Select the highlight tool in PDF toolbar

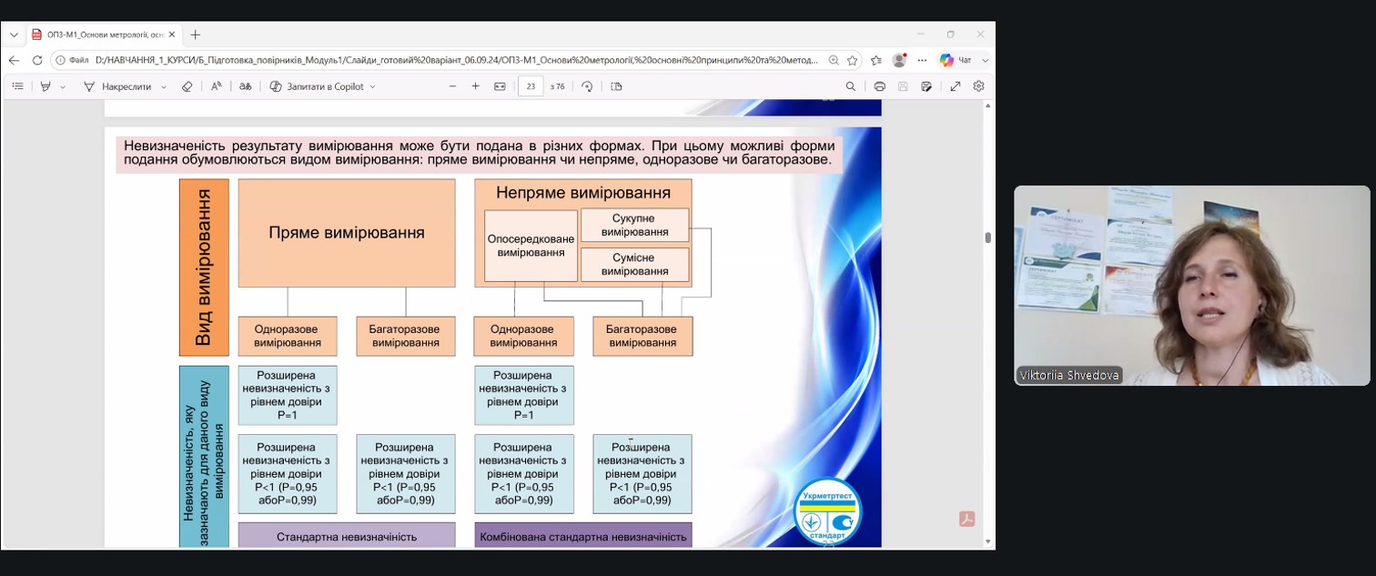coord(46,86)
